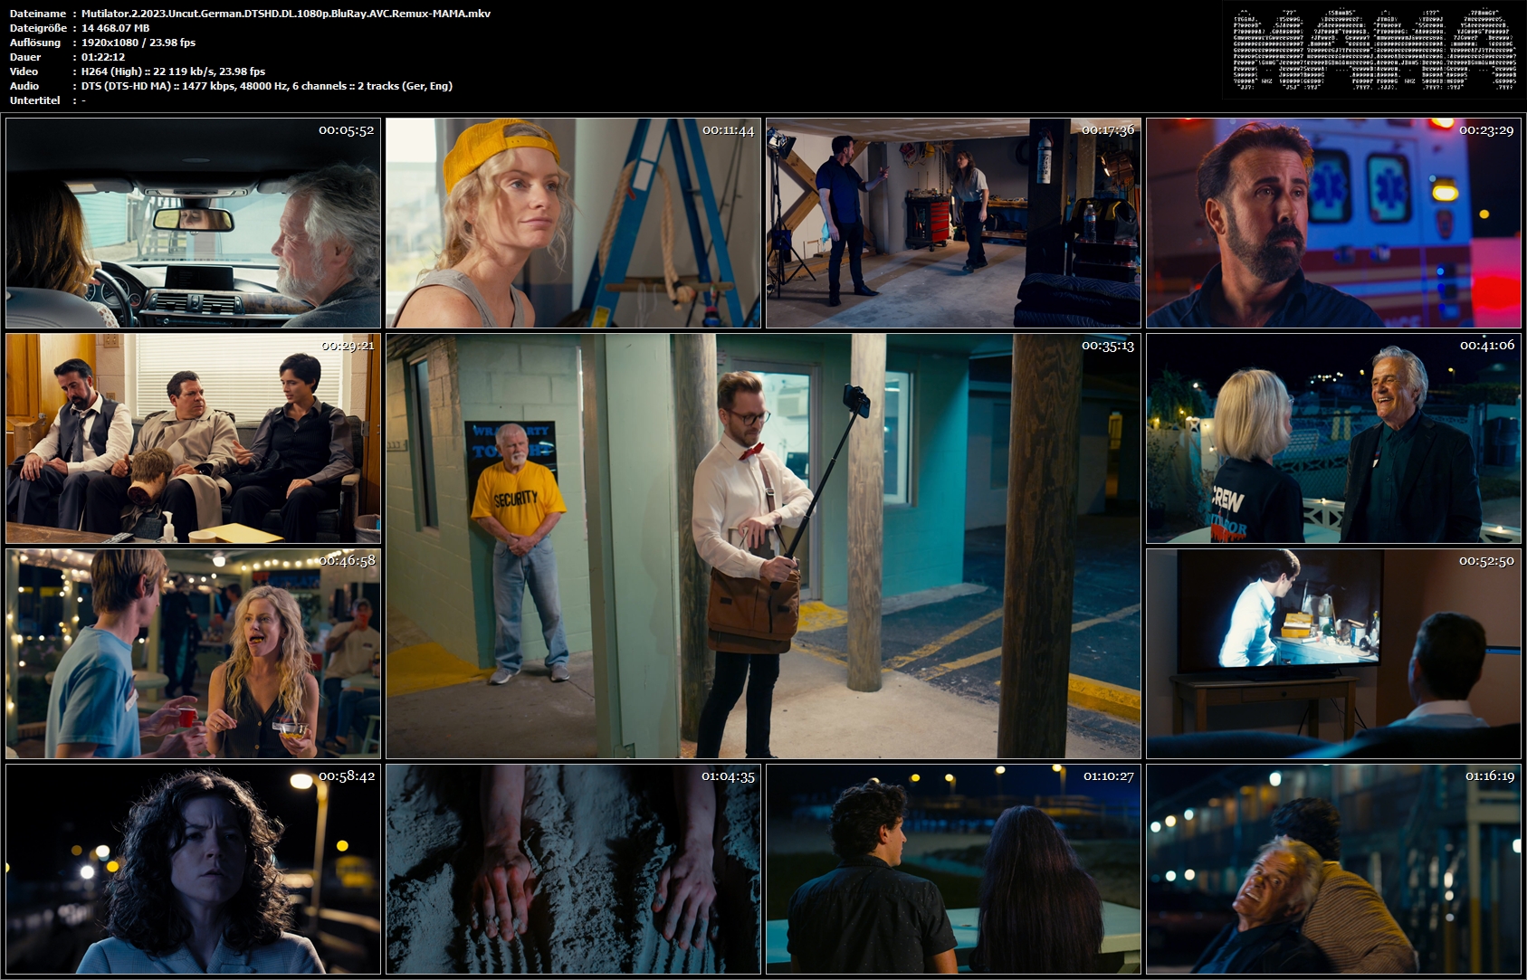
Task: Click the file name Mutilator.2.2023 text
Action: pyautogui.click(x=286, y=14)
